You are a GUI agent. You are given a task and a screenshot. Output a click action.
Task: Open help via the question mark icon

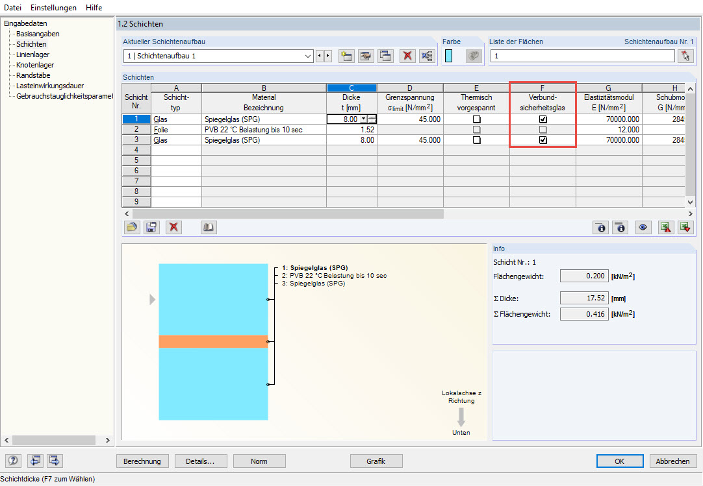pyautogui.click(x=13, y=461)
